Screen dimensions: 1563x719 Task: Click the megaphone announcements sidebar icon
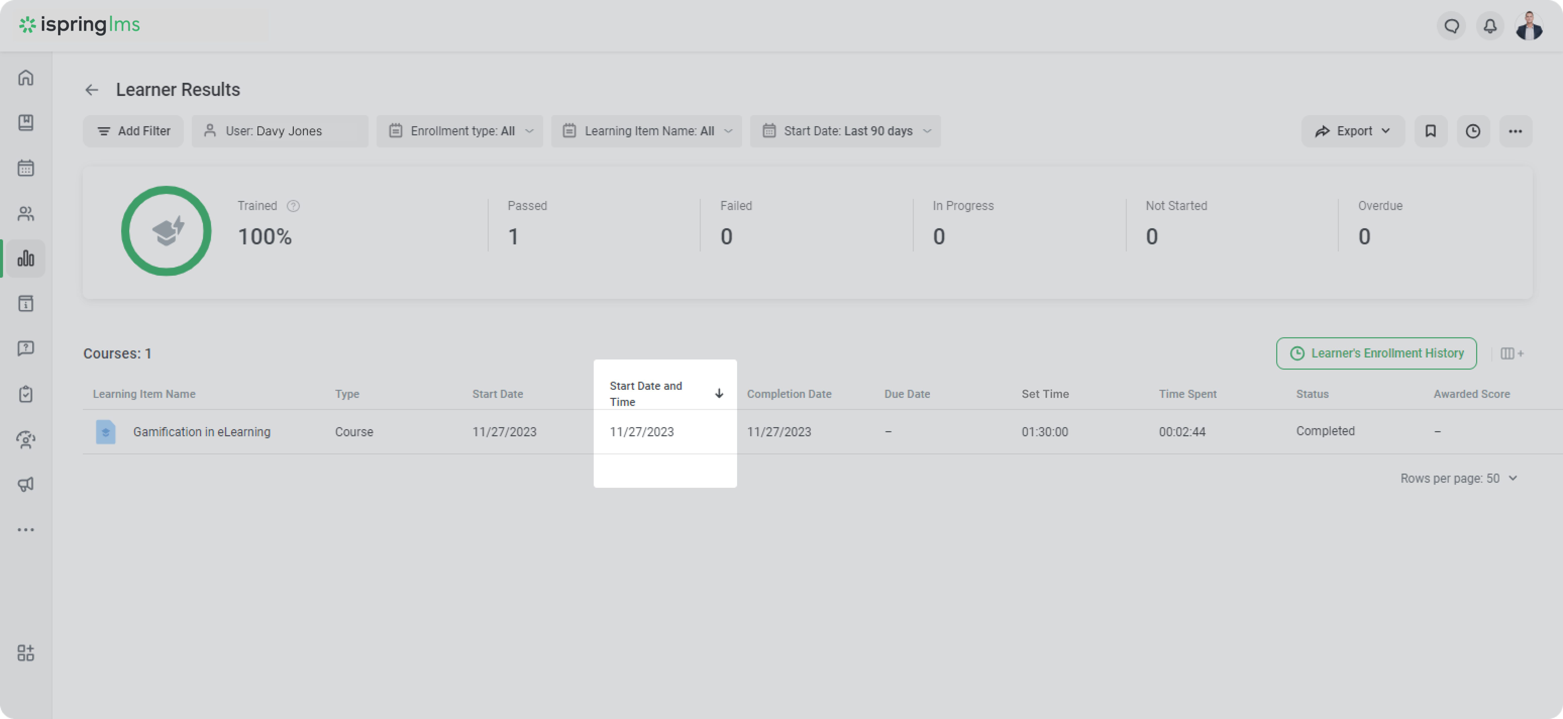pos(25,484)
